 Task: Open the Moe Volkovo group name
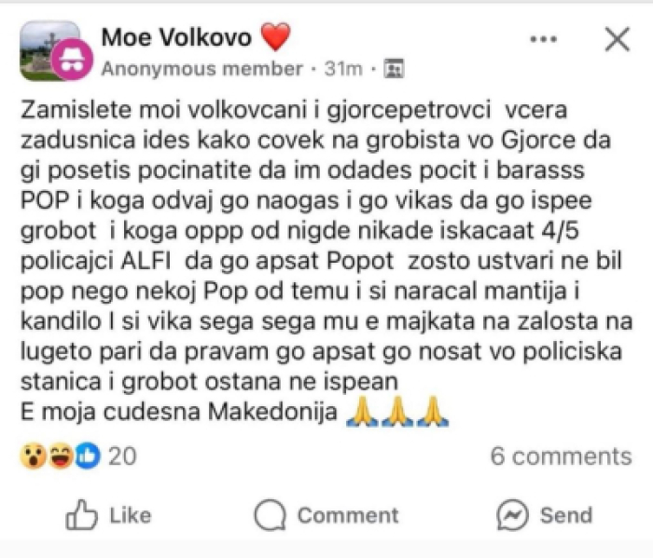[x=175, y=37]
